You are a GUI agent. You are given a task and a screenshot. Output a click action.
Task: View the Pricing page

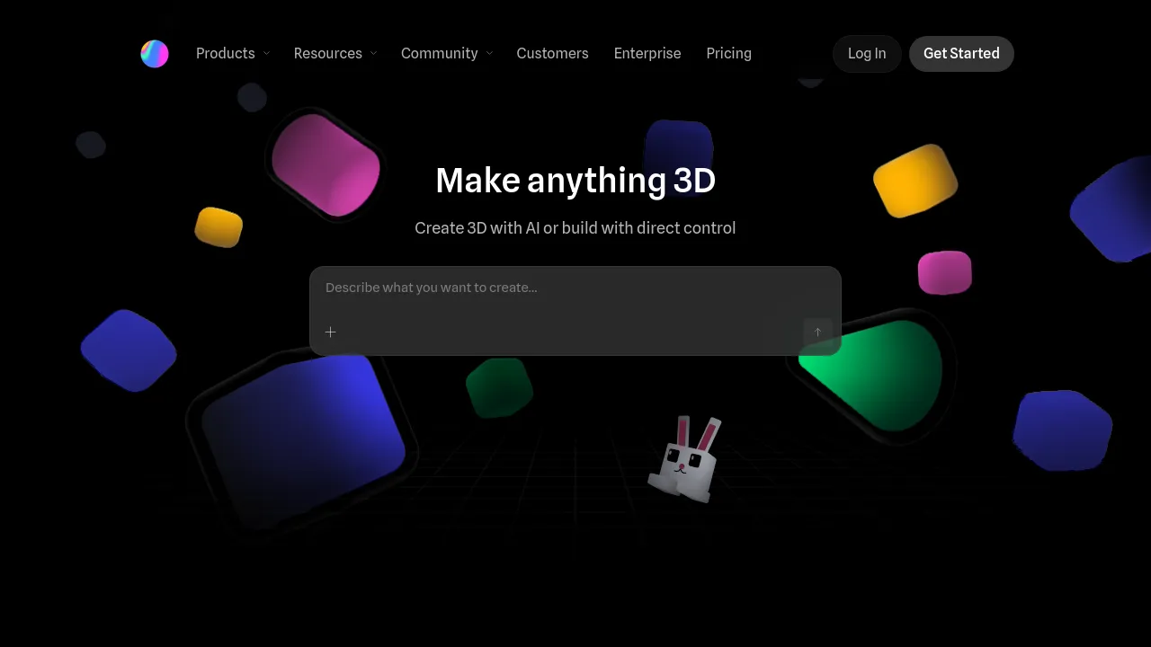729,54
